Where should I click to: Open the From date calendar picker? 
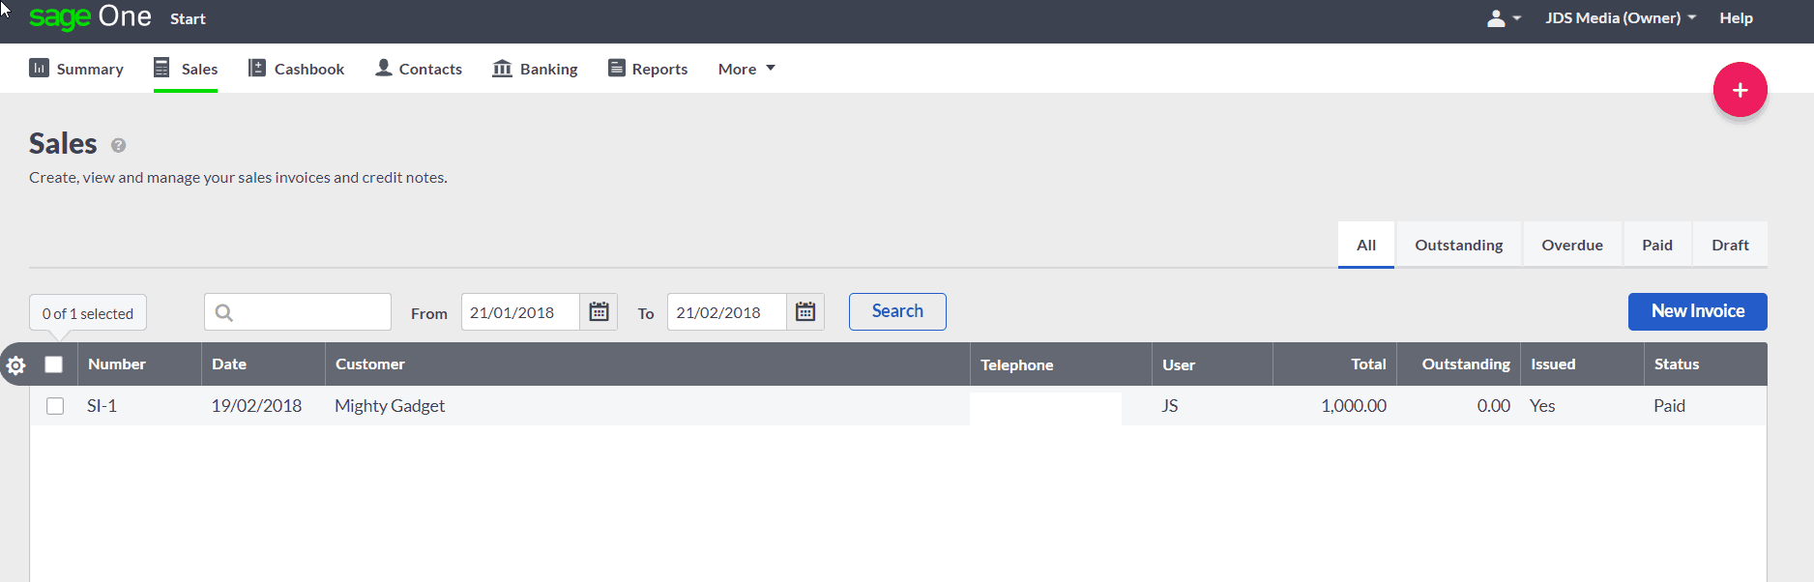(599, 312)
